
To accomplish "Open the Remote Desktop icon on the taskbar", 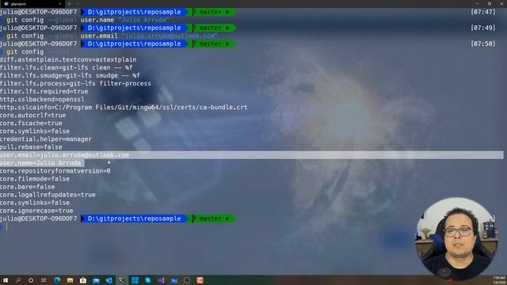I will pyautogui.click(x=174, y=280).
